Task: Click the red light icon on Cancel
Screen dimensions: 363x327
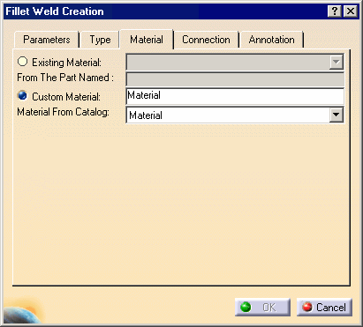Action: (x=307, y=308)
